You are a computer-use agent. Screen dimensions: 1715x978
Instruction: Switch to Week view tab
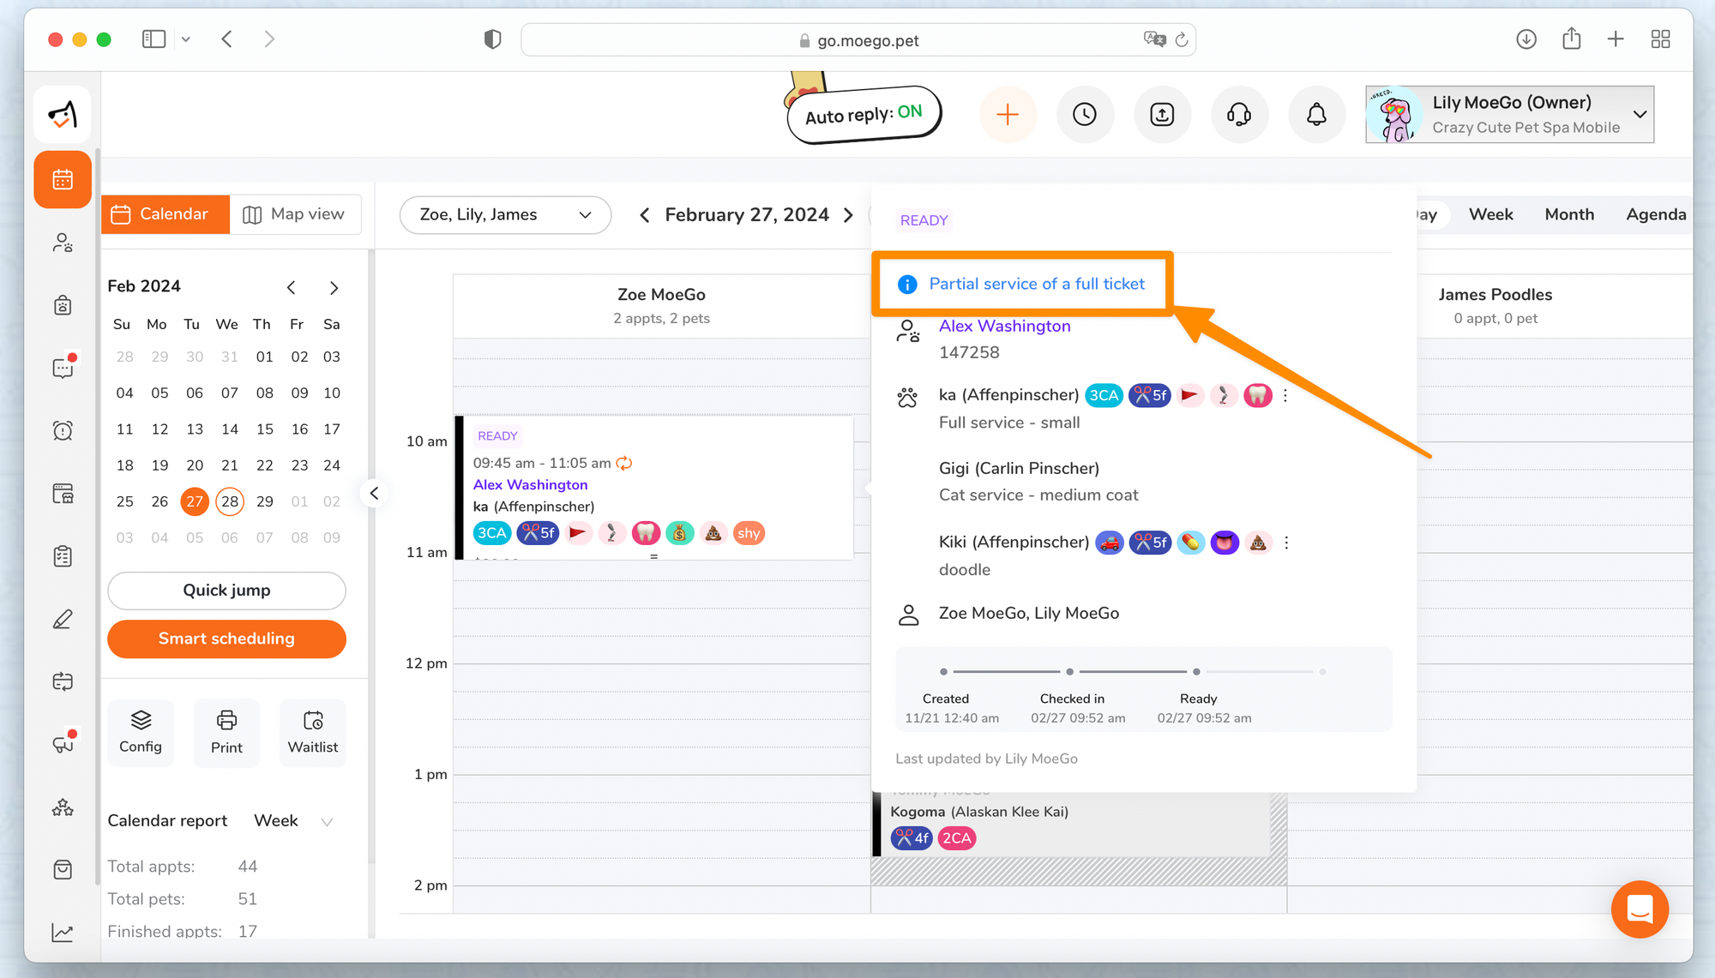[x=1490, y=214]
